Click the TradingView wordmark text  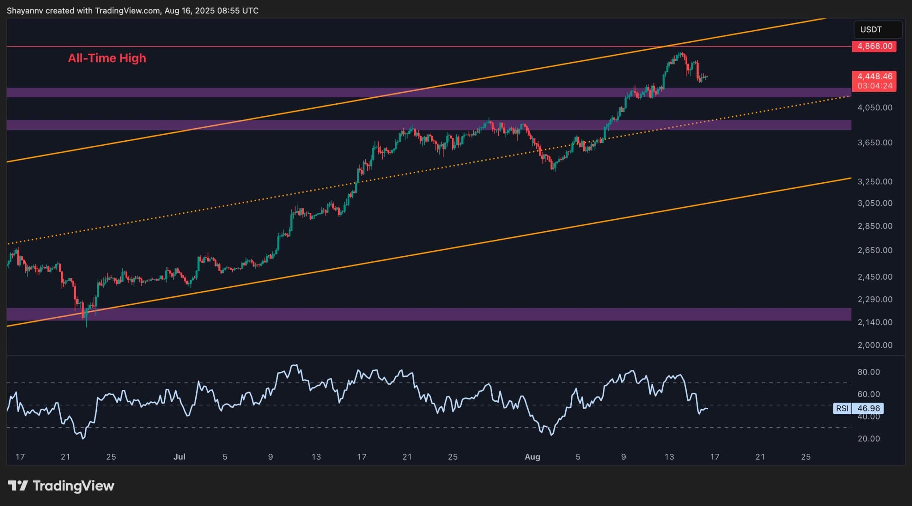[73, 486]
